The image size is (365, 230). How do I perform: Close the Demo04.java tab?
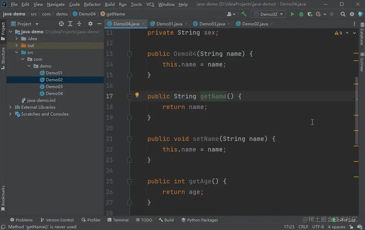[x=143, y=24]
